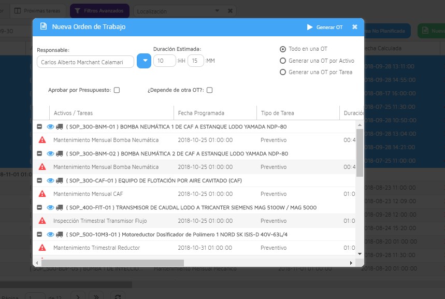Screen dimensions: 445x299
Task: Toggle eye icon for SOP_300-BNM-02 asset
Action: tap(50, 153)
